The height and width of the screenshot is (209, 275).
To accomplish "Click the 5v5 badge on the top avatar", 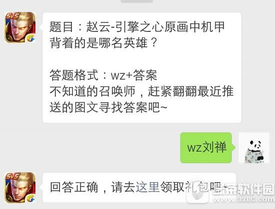I will click(x=12, y=16).
